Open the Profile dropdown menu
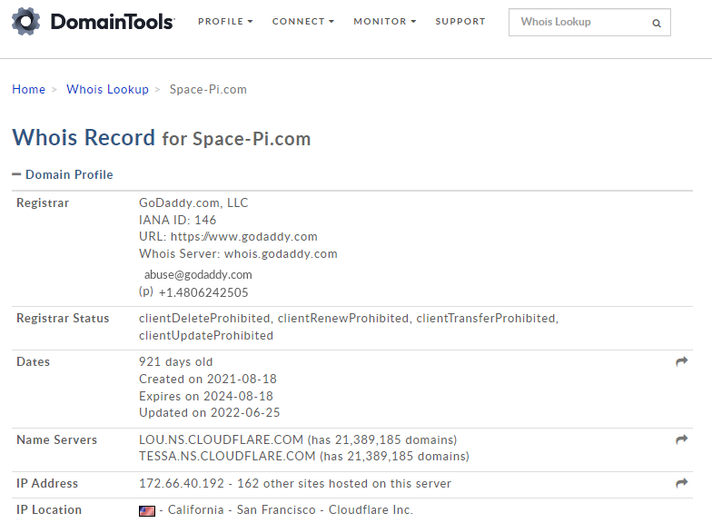Viewport: 712px width, 523px height. point(225,22)
